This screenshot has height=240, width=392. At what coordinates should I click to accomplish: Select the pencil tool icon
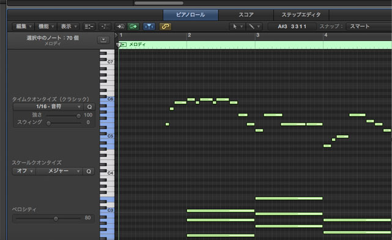[x=251, y=26]
